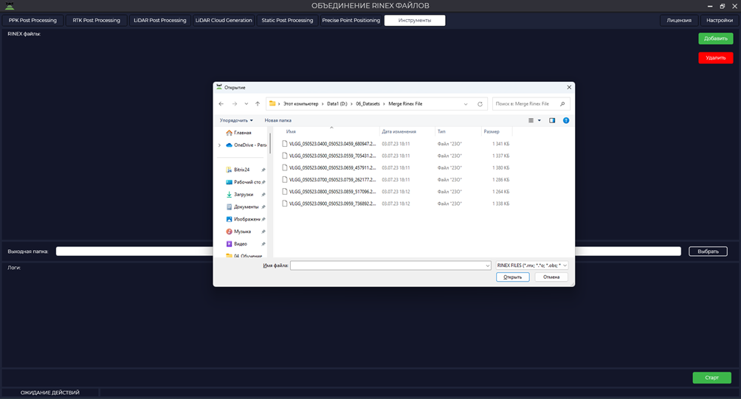This screenshot has height=399, width=741.
Task: Change view with the list view icon
Action: click(531, 120)
